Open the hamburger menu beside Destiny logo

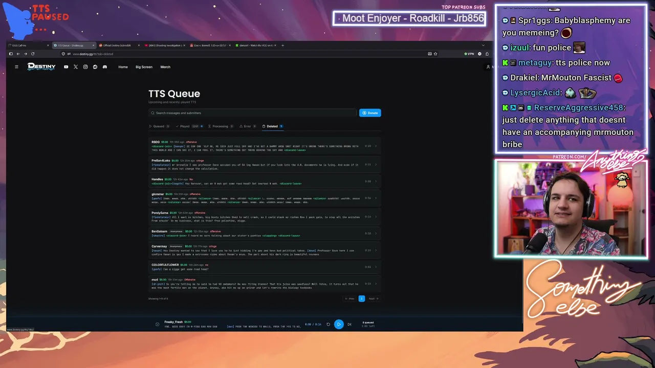[x=16, y=67]
